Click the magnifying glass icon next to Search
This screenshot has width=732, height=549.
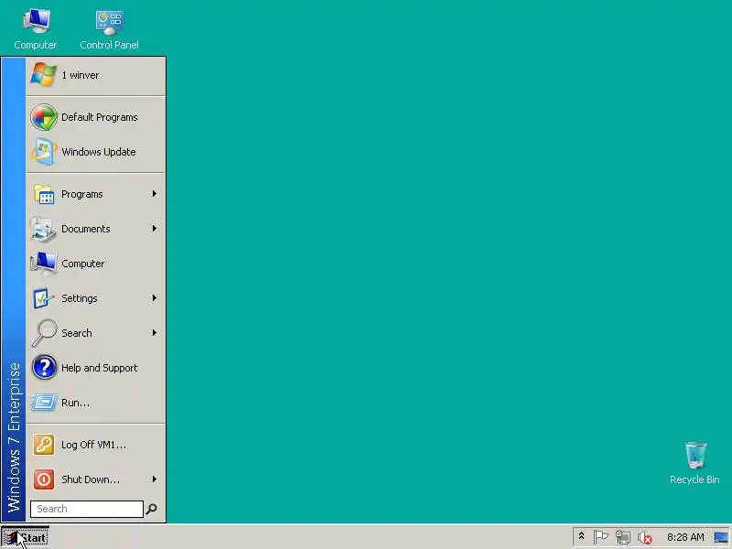pos(44,333)
